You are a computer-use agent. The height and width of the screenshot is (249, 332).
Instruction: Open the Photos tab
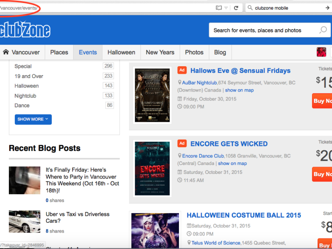click(x=194, y=52)
